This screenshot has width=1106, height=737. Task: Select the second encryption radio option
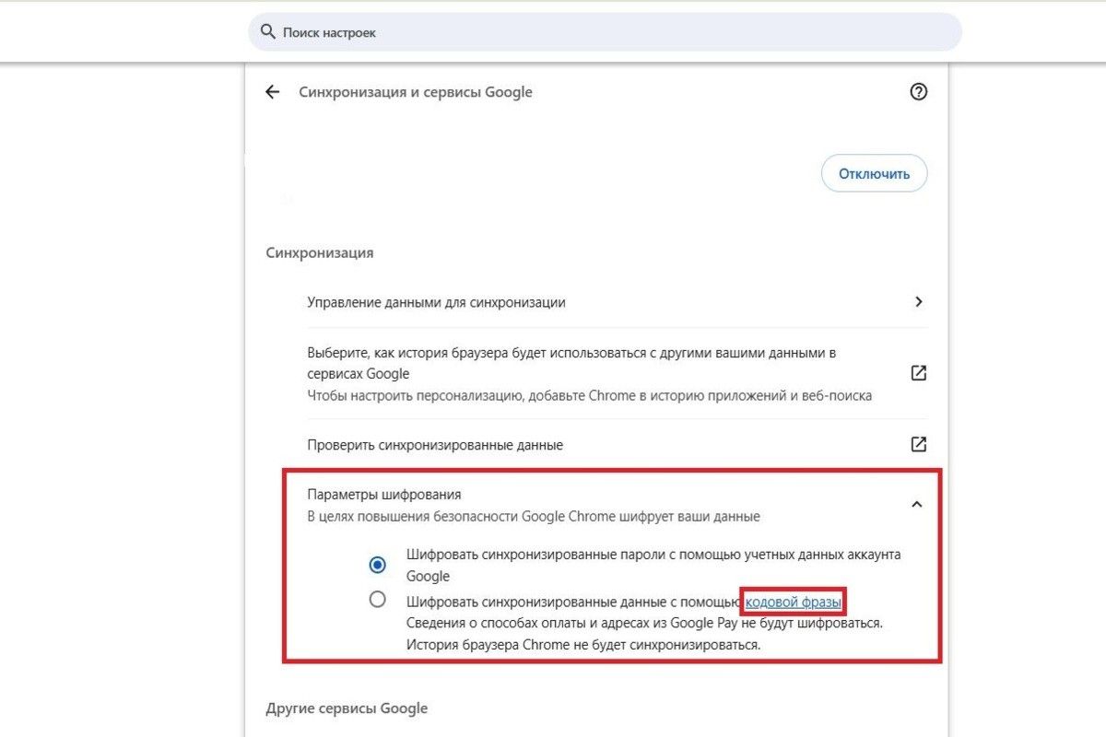[378, 599]
